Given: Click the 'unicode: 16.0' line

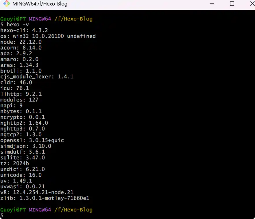Looking at the screenshot, I should (21, 175).
